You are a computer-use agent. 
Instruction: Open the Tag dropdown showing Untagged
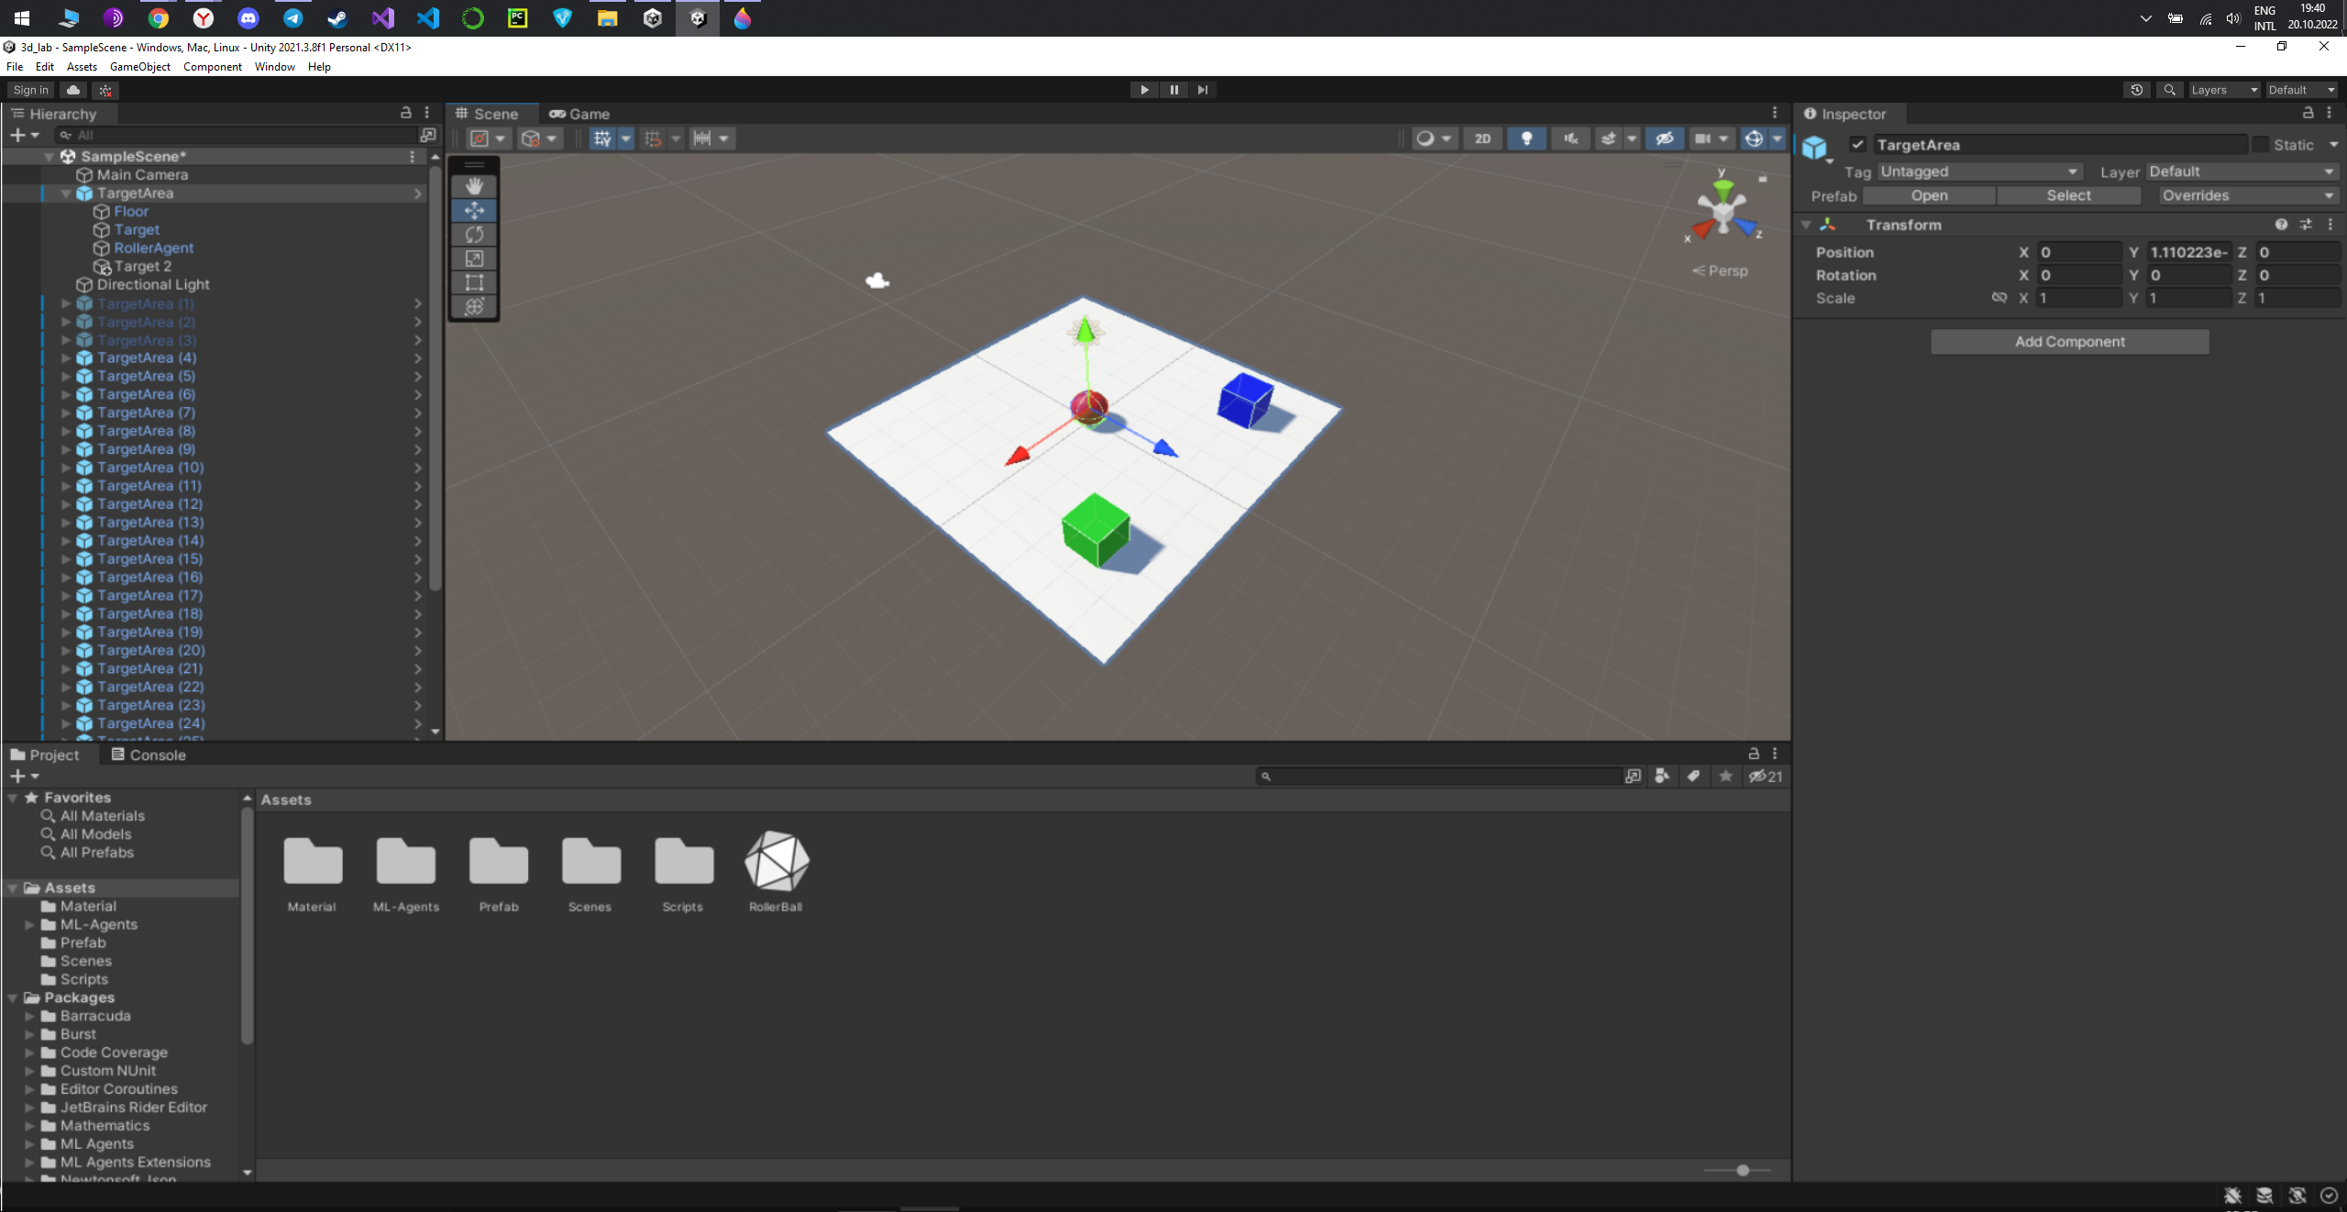(1978, 171)
